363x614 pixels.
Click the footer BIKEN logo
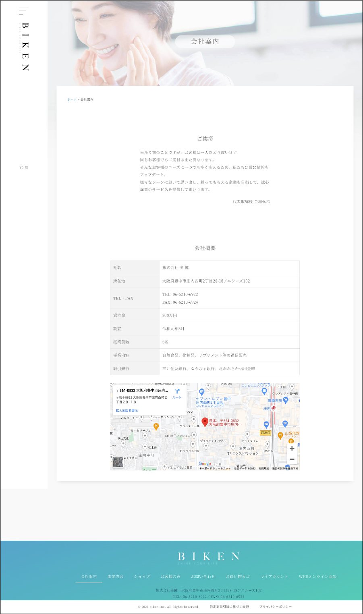click(209, 558)
